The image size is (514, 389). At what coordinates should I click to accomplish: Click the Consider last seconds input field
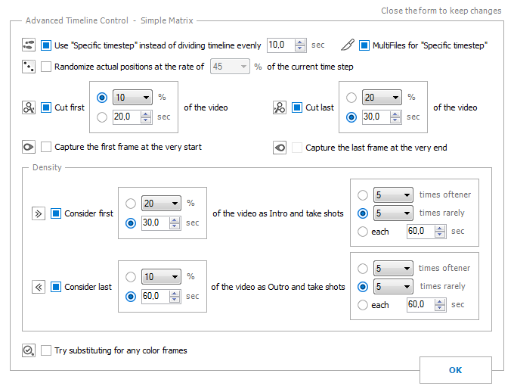click(156, 297)
